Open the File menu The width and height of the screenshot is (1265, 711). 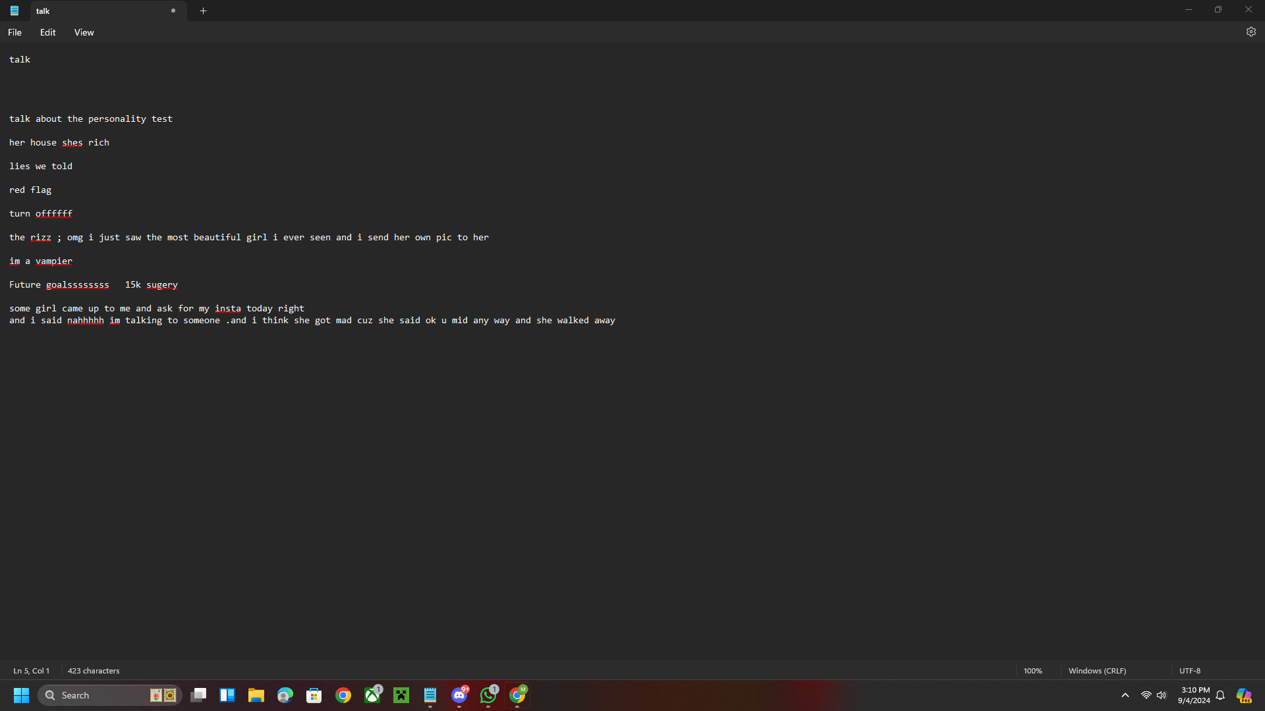click(x=14, y=32)
